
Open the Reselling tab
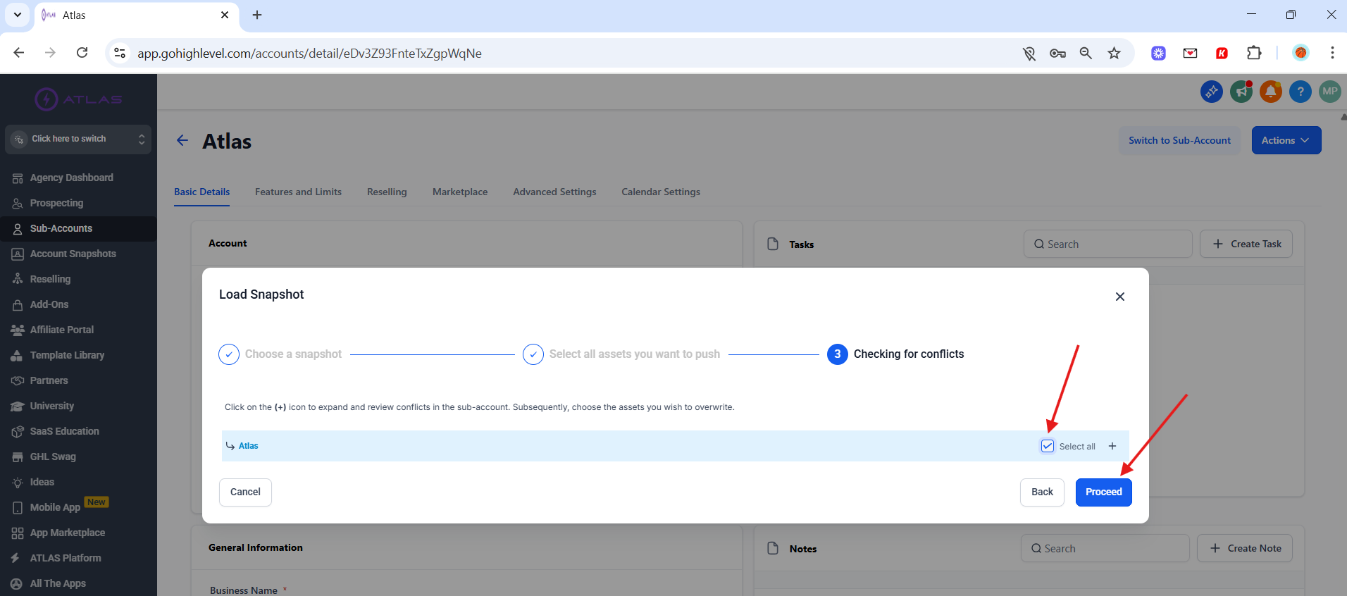(387, 192)
